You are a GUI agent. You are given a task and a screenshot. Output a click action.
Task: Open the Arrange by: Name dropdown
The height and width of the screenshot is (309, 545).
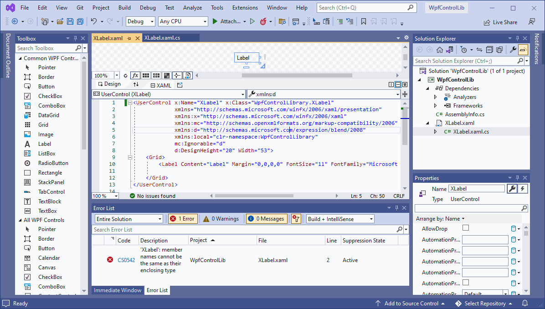pyautogui.click(x=440, y=219)
